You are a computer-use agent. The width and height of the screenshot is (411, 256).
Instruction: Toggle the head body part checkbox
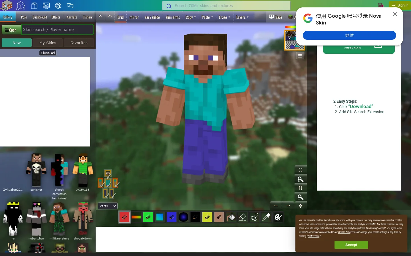point(108,174)
